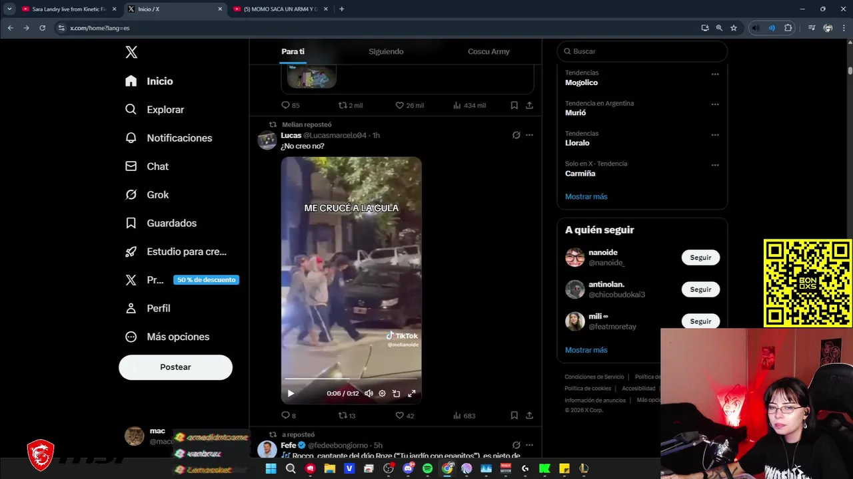Share the post with 434 mil views

point(529,105)
